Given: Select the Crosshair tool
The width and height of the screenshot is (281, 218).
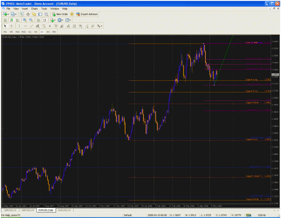Looking at the screenshot, I should (12, 26).
